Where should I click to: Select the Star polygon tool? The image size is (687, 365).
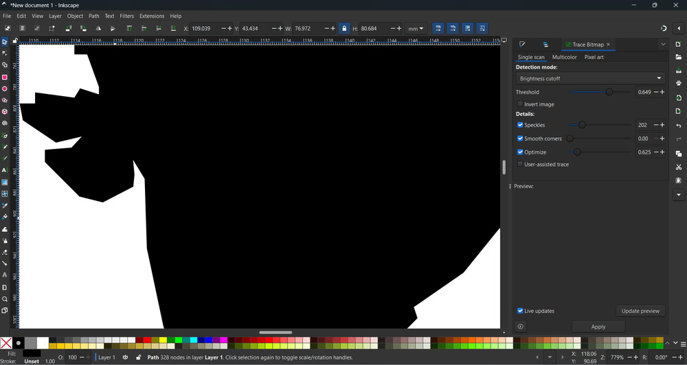[4, 100]
